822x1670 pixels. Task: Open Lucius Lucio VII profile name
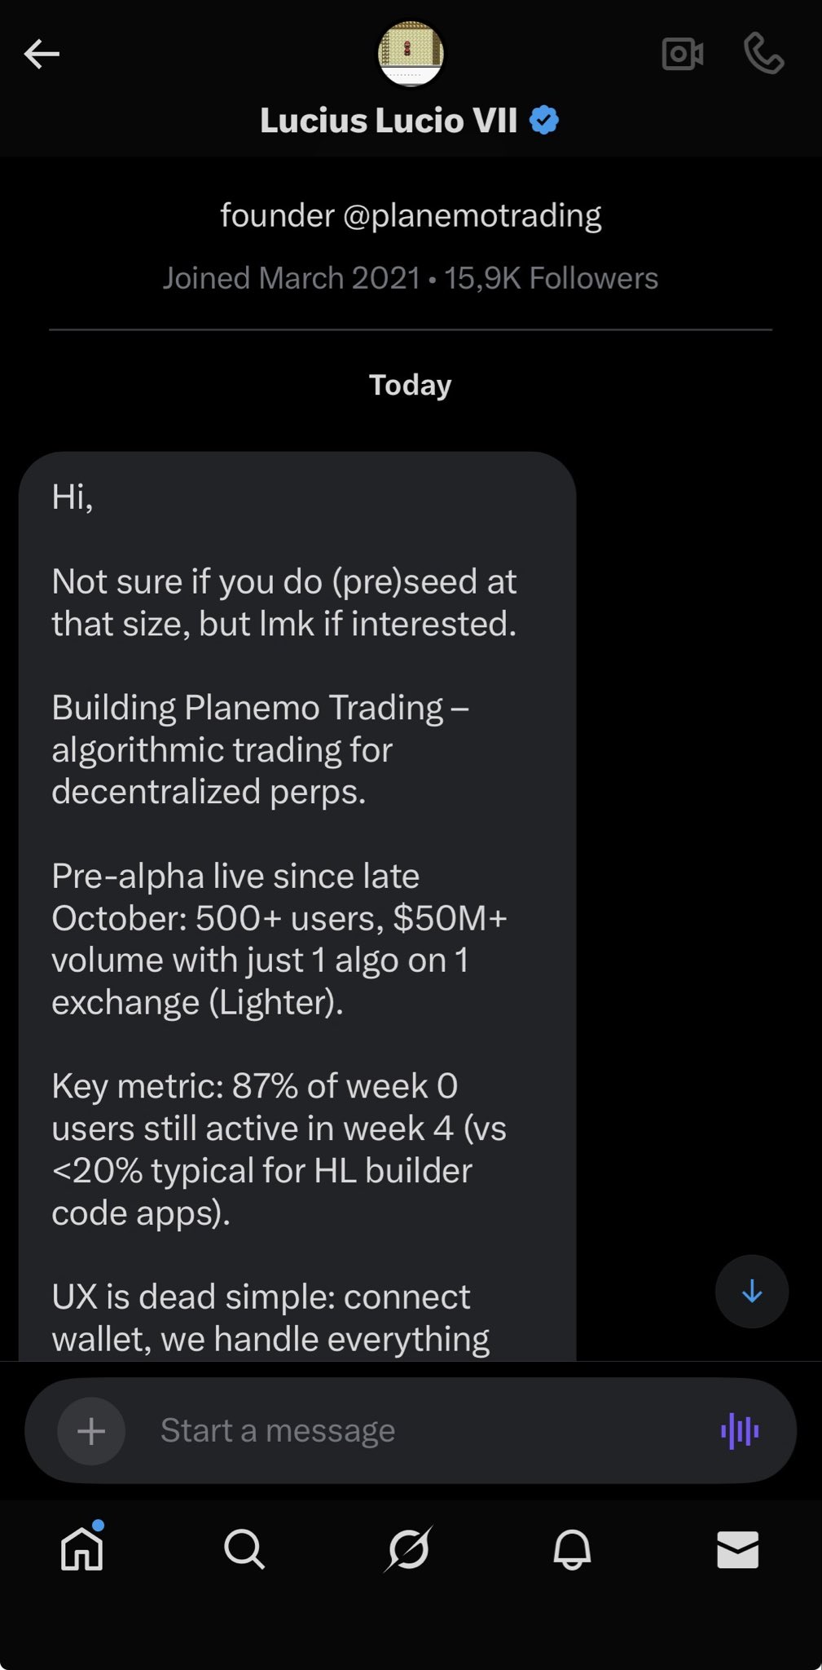[x=389, y=121]
